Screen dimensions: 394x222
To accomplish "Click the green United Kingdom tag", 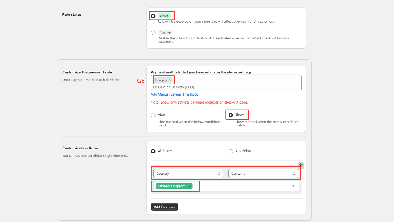I will coord(172,187).
